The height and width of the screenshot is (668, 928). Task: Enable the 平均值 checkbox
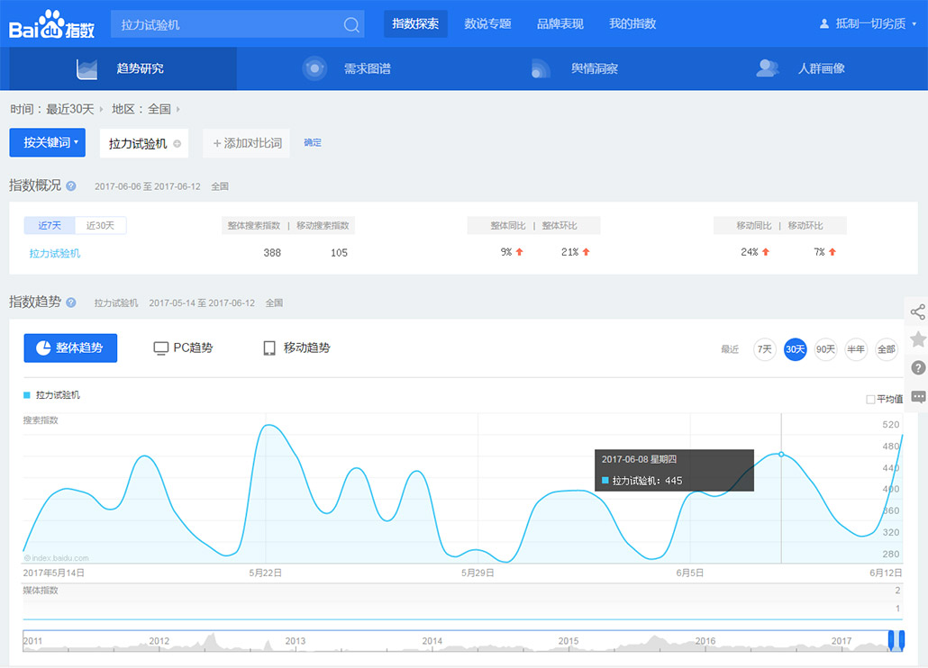[x=870, y=400]
